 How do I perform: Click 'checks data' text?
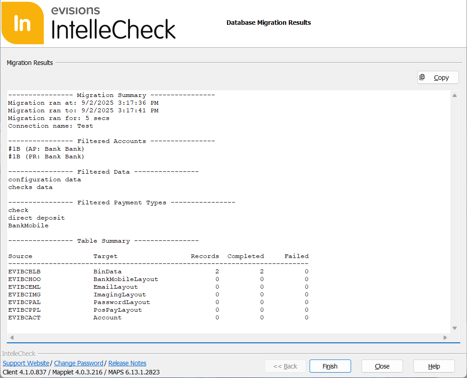30,187
